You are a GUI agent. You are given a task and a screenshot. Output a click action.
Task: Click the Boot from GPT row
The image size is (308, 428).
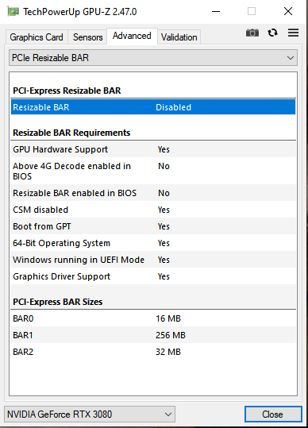153,226
